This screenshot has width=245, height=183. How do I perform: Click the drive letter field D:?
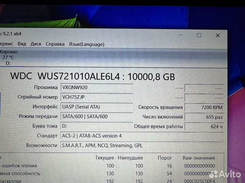point(97,126)
